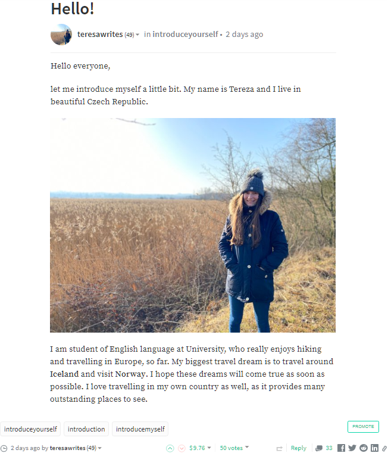Image resolution: width=388 pixels, height=453 pixels.
Task: Share the post on Twitter
Action: coord(352,448)
